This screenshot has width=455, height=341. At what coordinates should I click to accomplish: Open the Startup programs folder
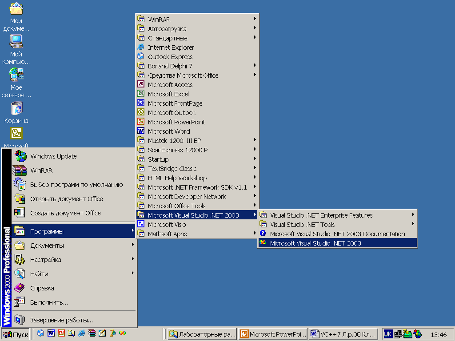tap(197, 159)
